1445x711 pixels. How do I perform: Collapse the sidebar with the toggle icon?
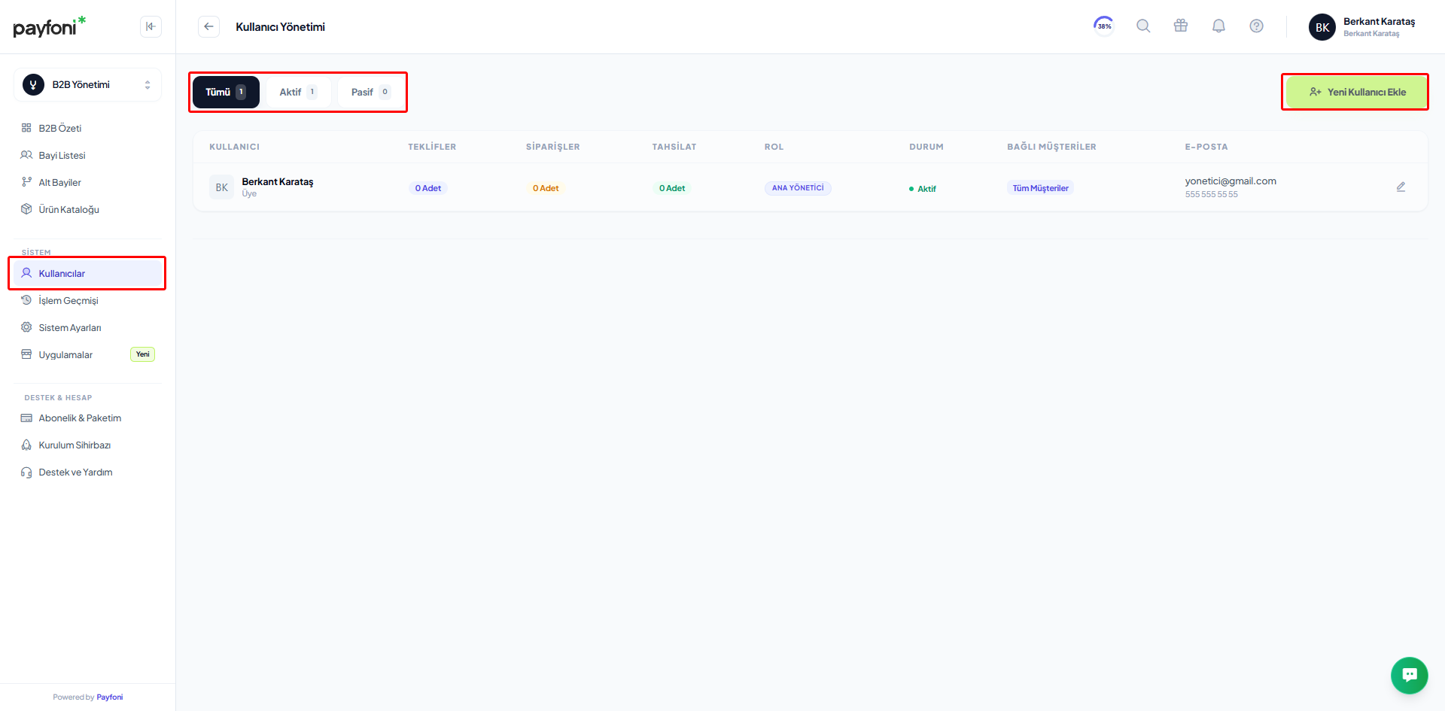coord(151,26)
